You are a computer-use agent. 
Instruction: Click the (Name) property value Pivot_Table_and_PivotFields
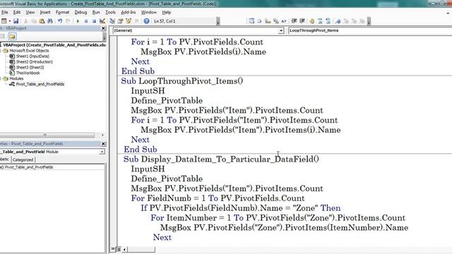[29, 167]
